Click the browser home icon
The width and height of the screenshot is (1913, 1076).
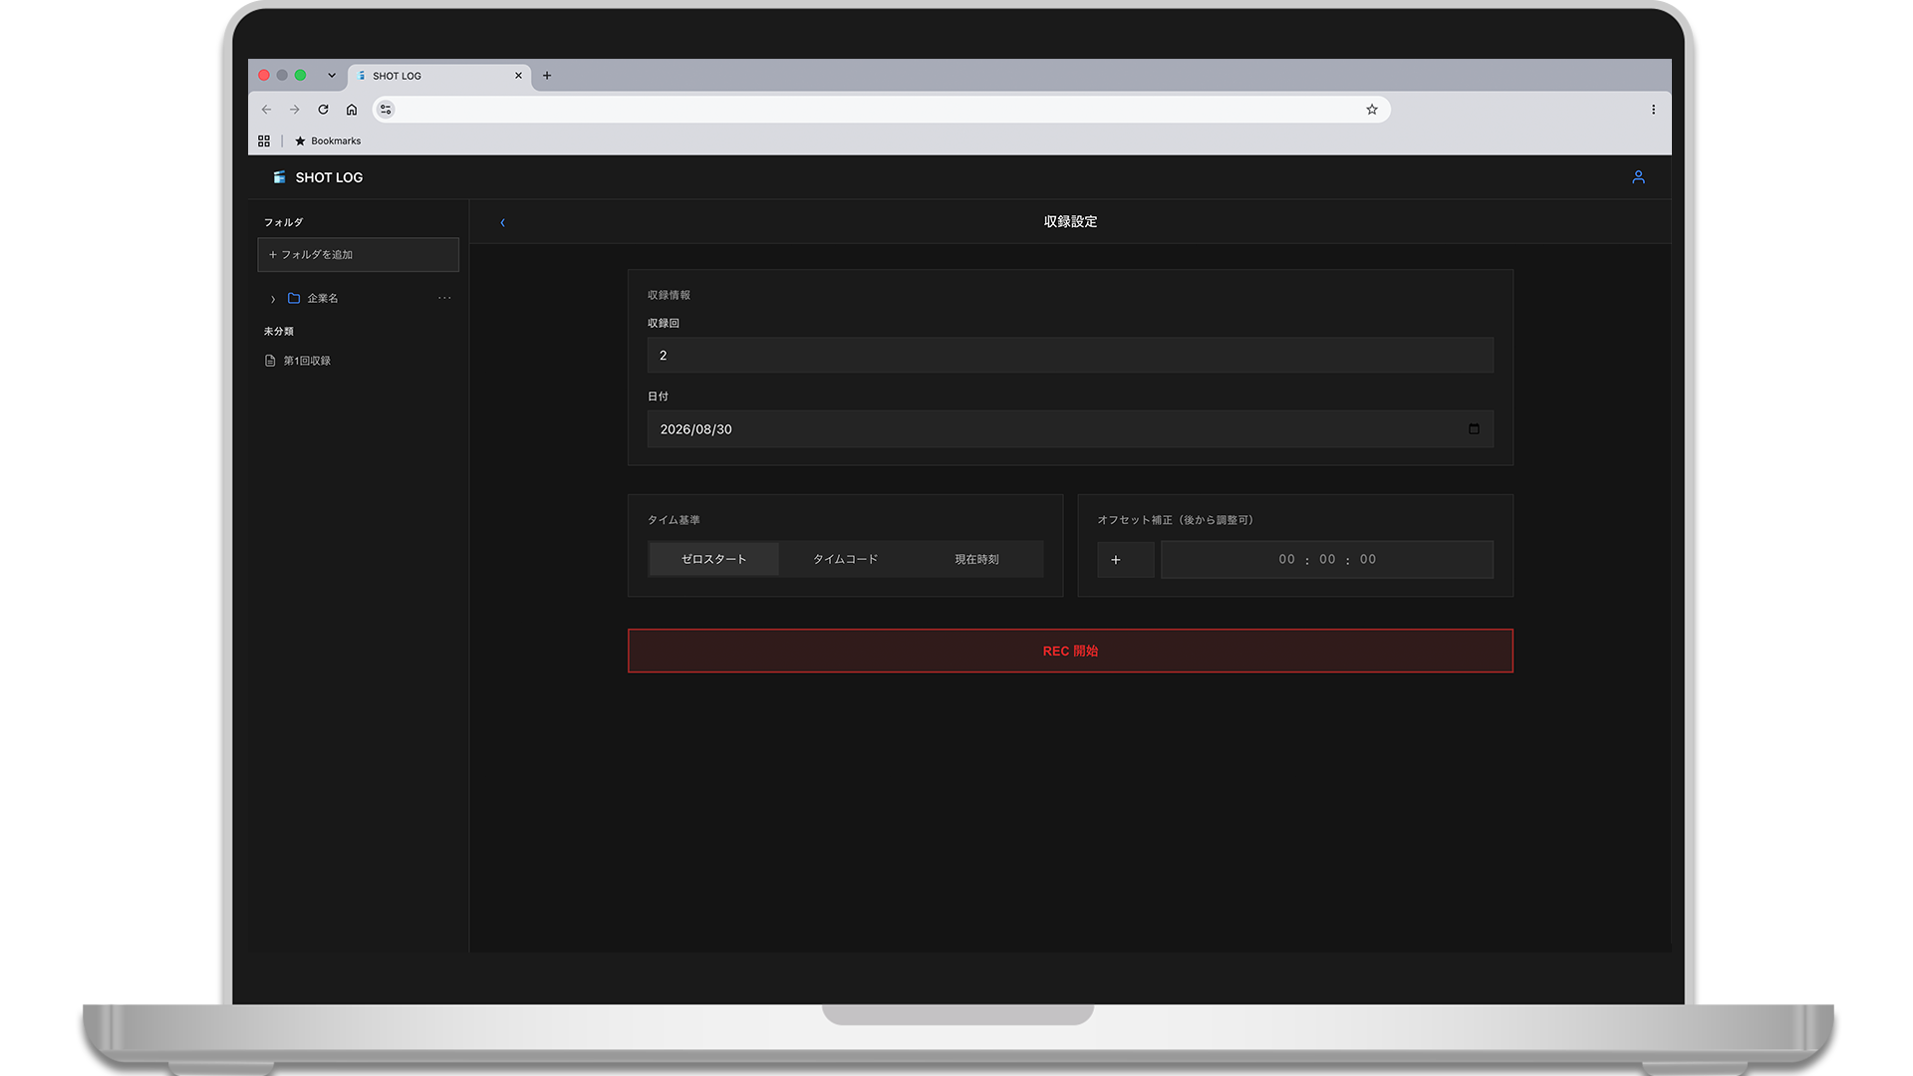coord(352,110)
